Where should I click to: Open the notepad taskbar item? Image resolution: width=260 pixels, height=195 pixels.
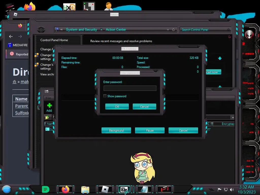point(144,189)
